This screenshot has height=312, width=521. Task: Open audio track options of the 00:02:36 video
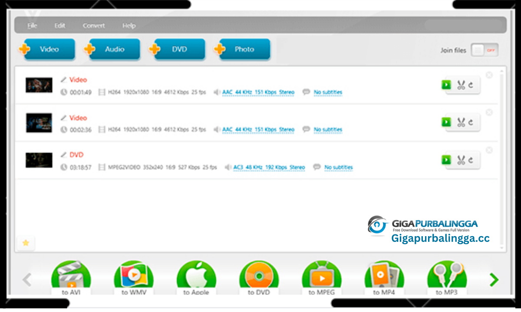(258, 130)
